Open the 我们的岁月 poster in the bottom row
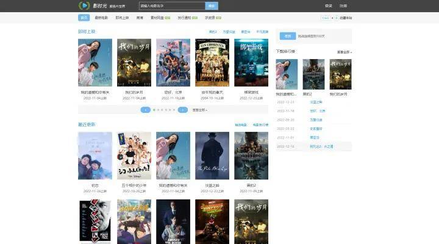The height and width of the screenshot is (244, 439). 251,221
